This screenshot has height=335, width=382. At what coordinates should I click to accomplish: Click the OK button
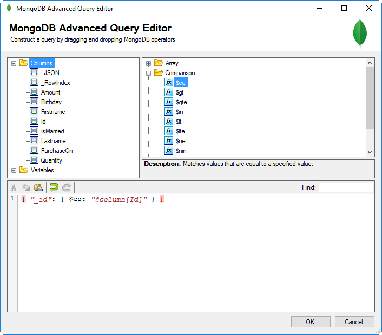coord(311,322)
